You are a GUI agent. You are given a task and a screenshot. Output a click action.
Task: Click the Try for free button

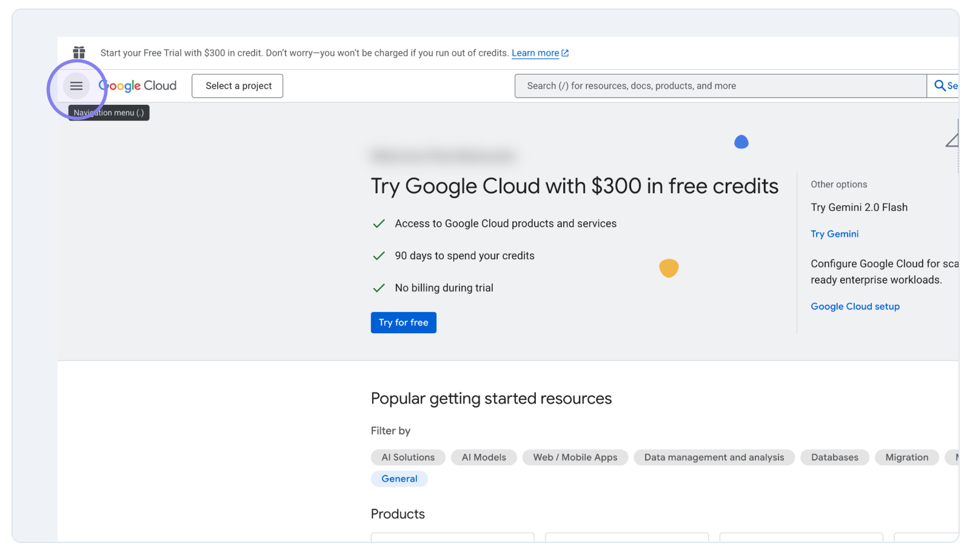coord(403,322)
